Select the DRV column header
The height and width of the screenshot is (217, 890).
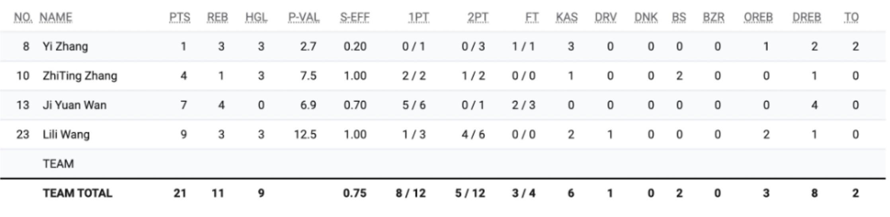point(605,17)
